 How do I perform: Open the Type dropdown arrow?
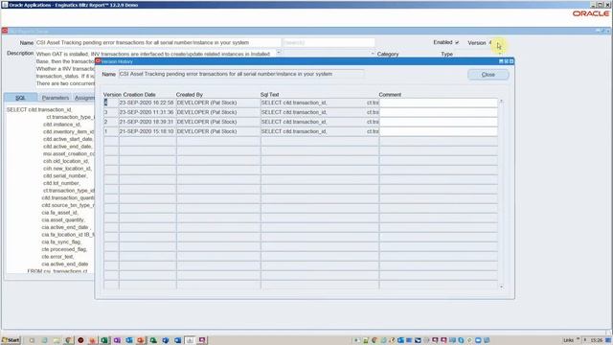500,54
